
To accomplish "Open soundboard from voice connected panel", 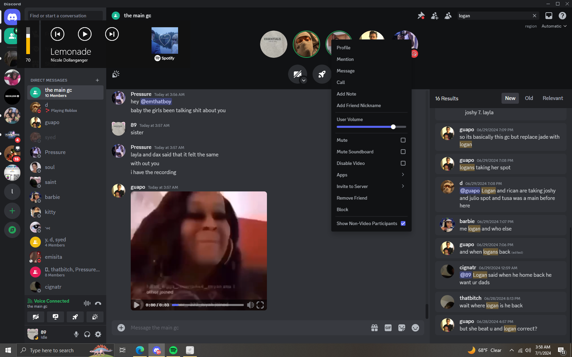I will [95, 317].
